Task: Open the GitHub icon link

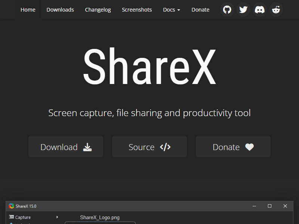Action: 227,10
